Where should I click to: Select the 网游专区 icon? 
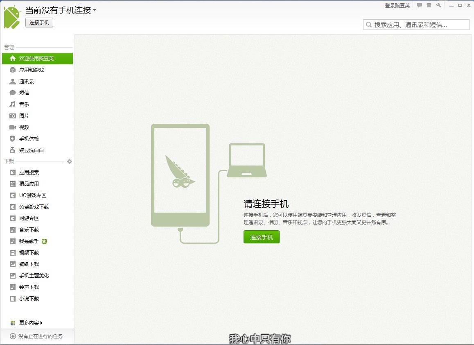click(12, 218)
